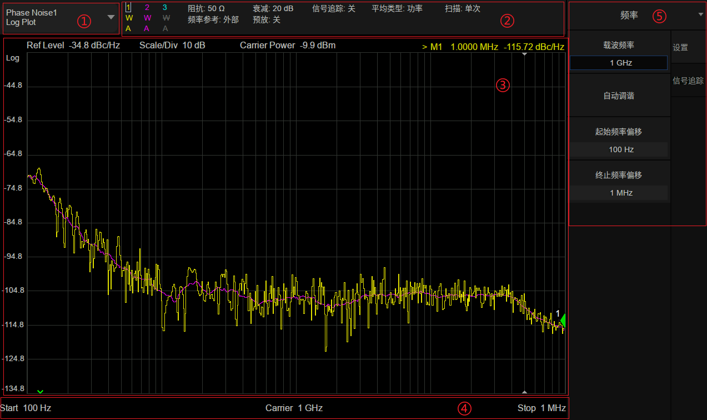This screenshot has width=707, height=420.
Task: Select trace 1 indicator in yellow
Action: point(128,7)
